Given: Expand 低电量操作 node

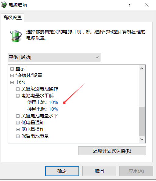Looking at the screenshot, I should pyautogui.click(x=18, y=129).
